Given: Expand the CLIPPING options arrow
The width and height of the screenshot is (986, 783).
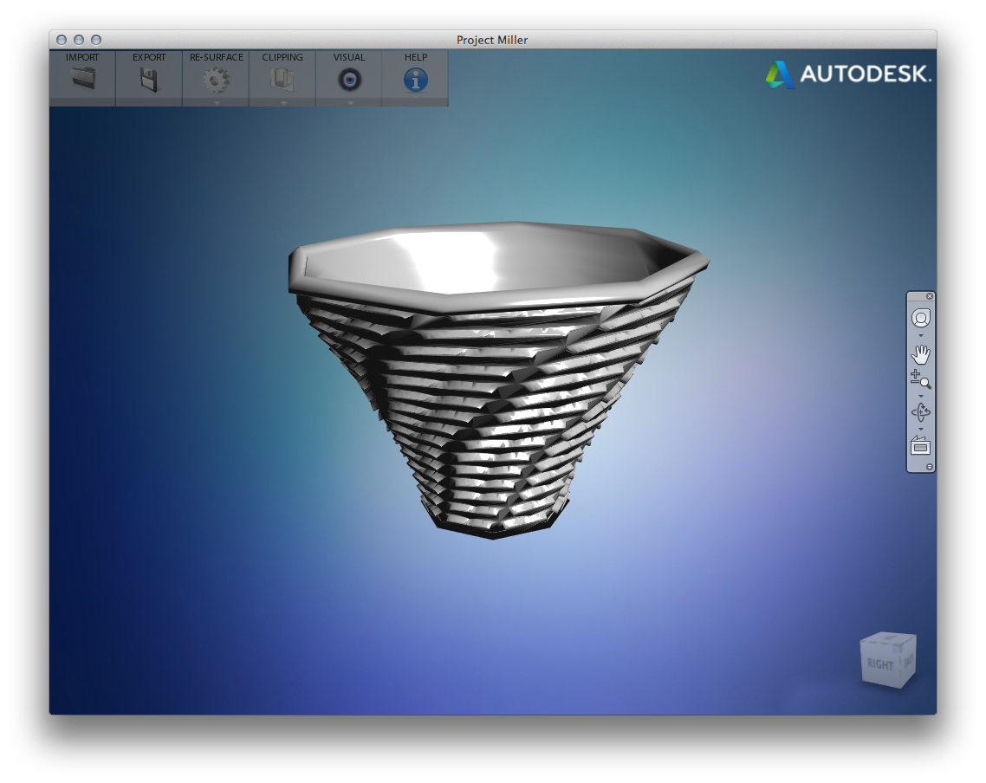Looking at the screenshot, I should click(282, 102).
